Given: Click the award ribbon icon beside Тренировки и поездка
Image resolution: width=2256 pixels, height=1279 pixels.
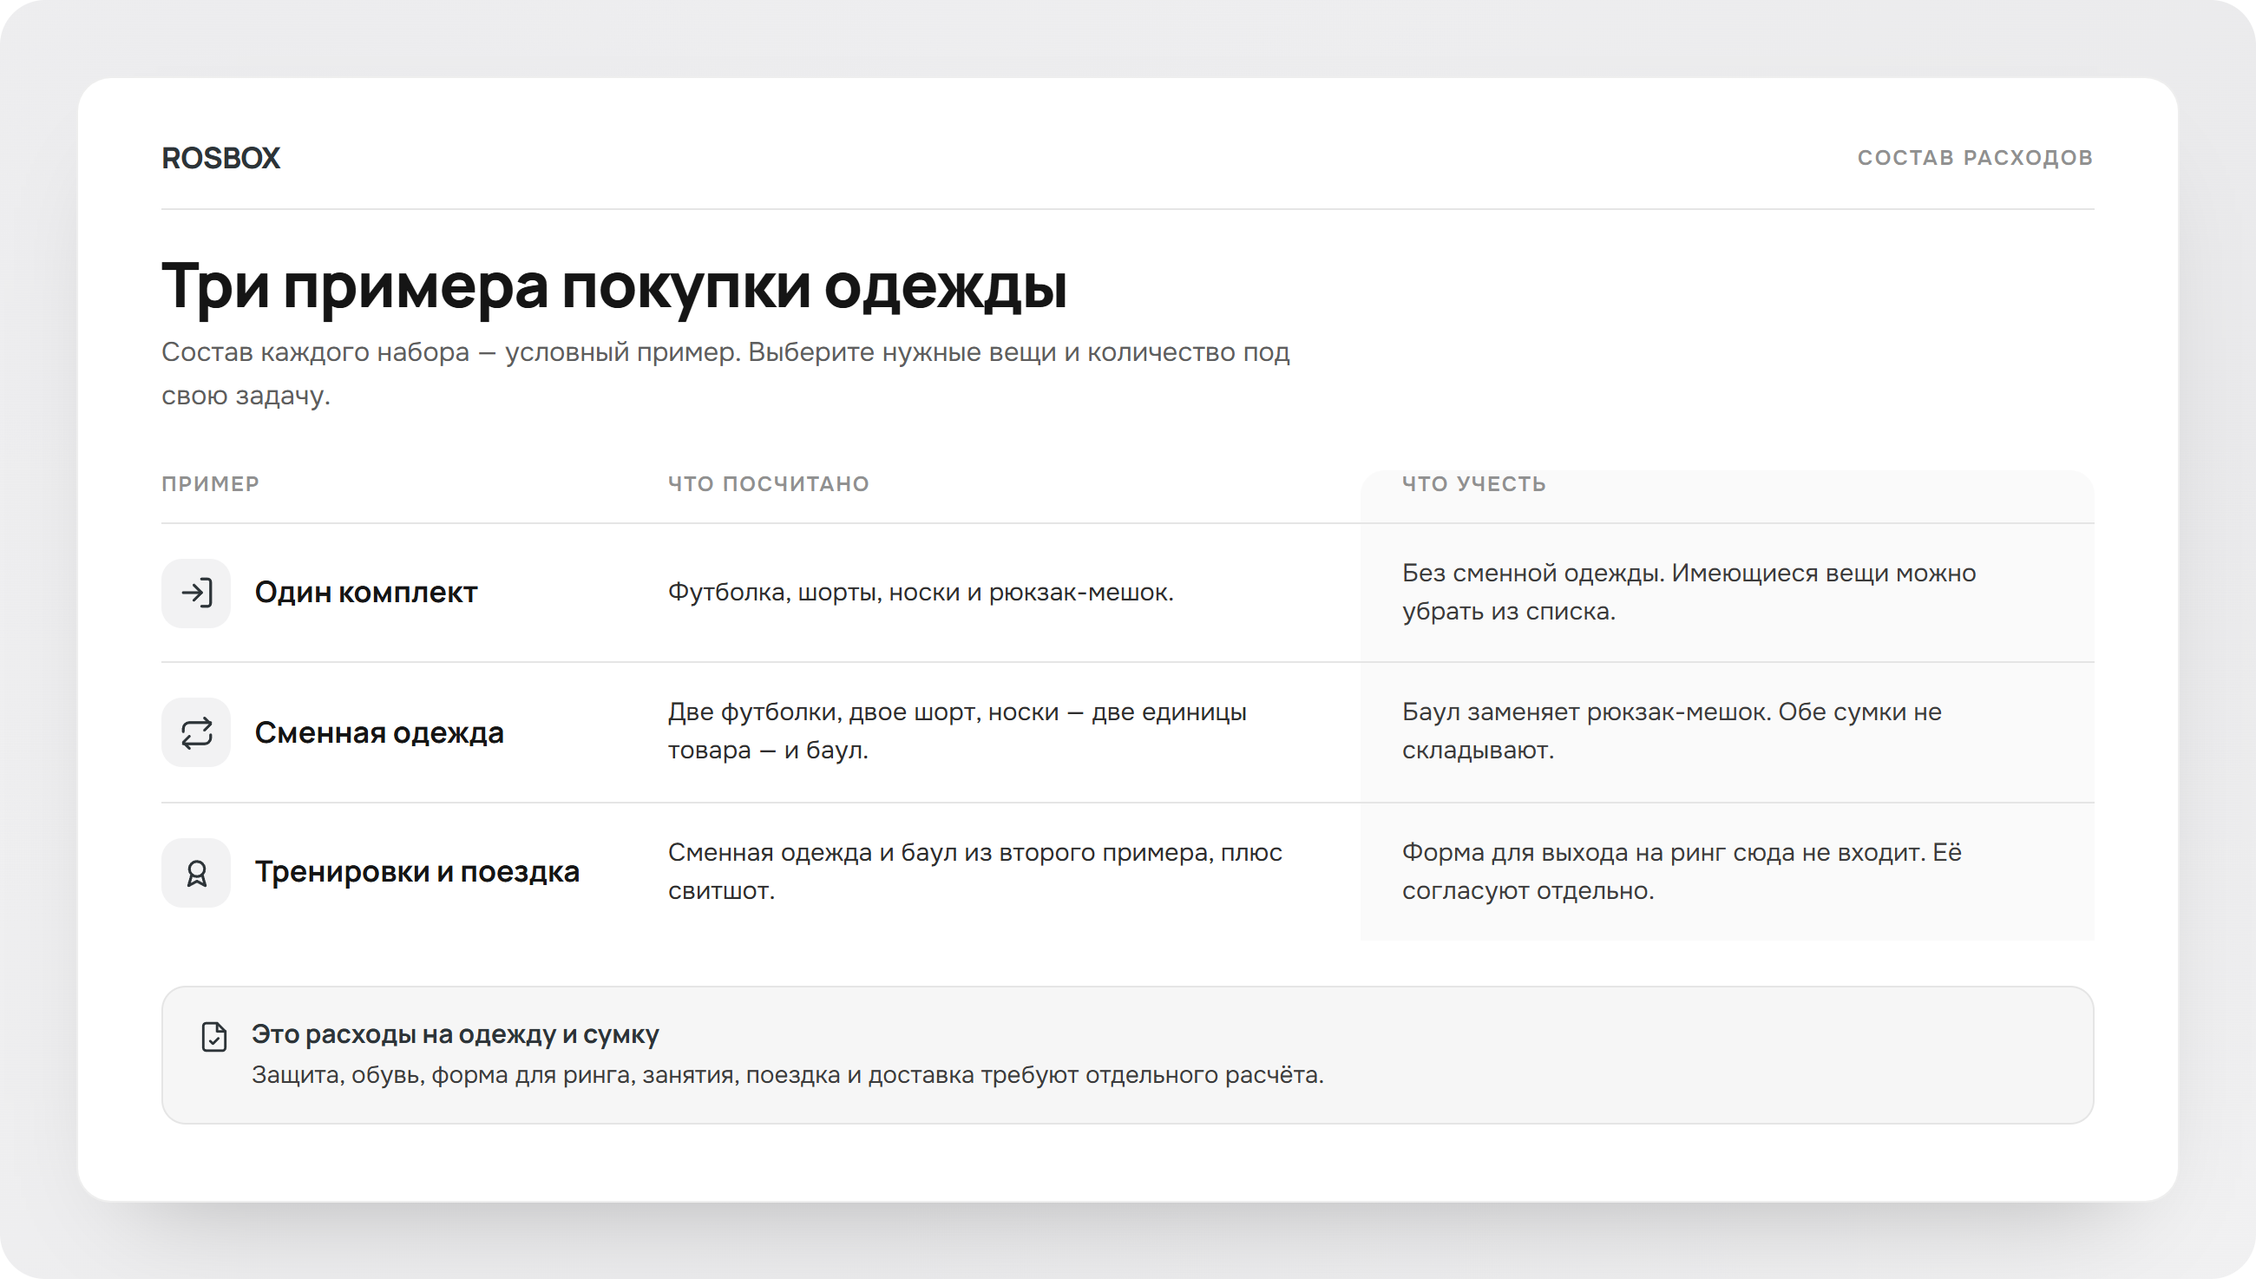Looking at the screenshot, I should (x=196, y=872).
